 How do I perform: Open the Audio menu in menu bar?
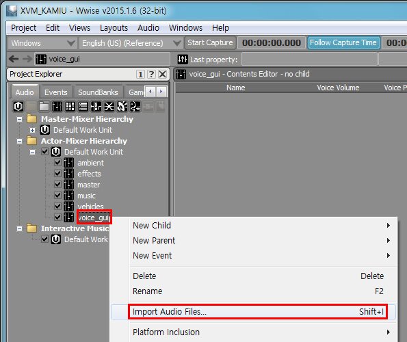click(x=148, y=28)
